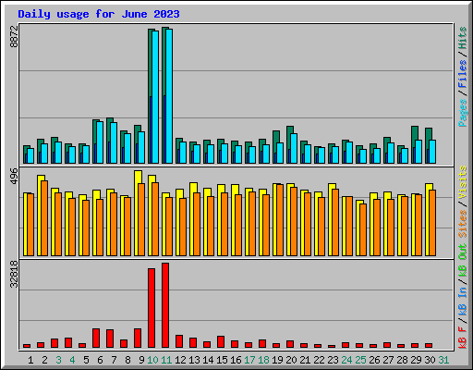Click the 'Visits' legend label
The image size is (473, 370).
click(462, 182)
